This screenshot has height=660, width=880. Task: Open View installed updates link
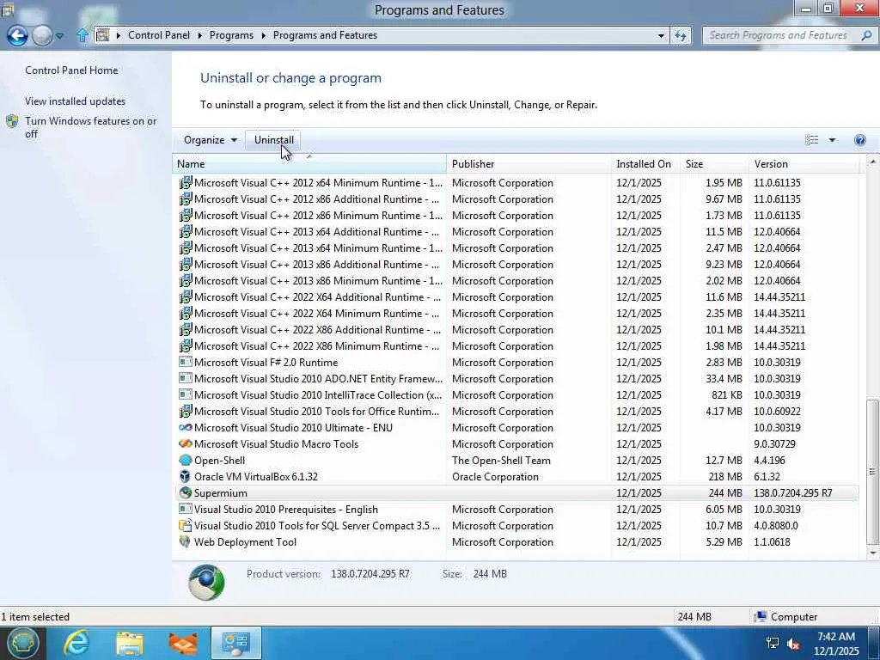[x=76, y=101]
